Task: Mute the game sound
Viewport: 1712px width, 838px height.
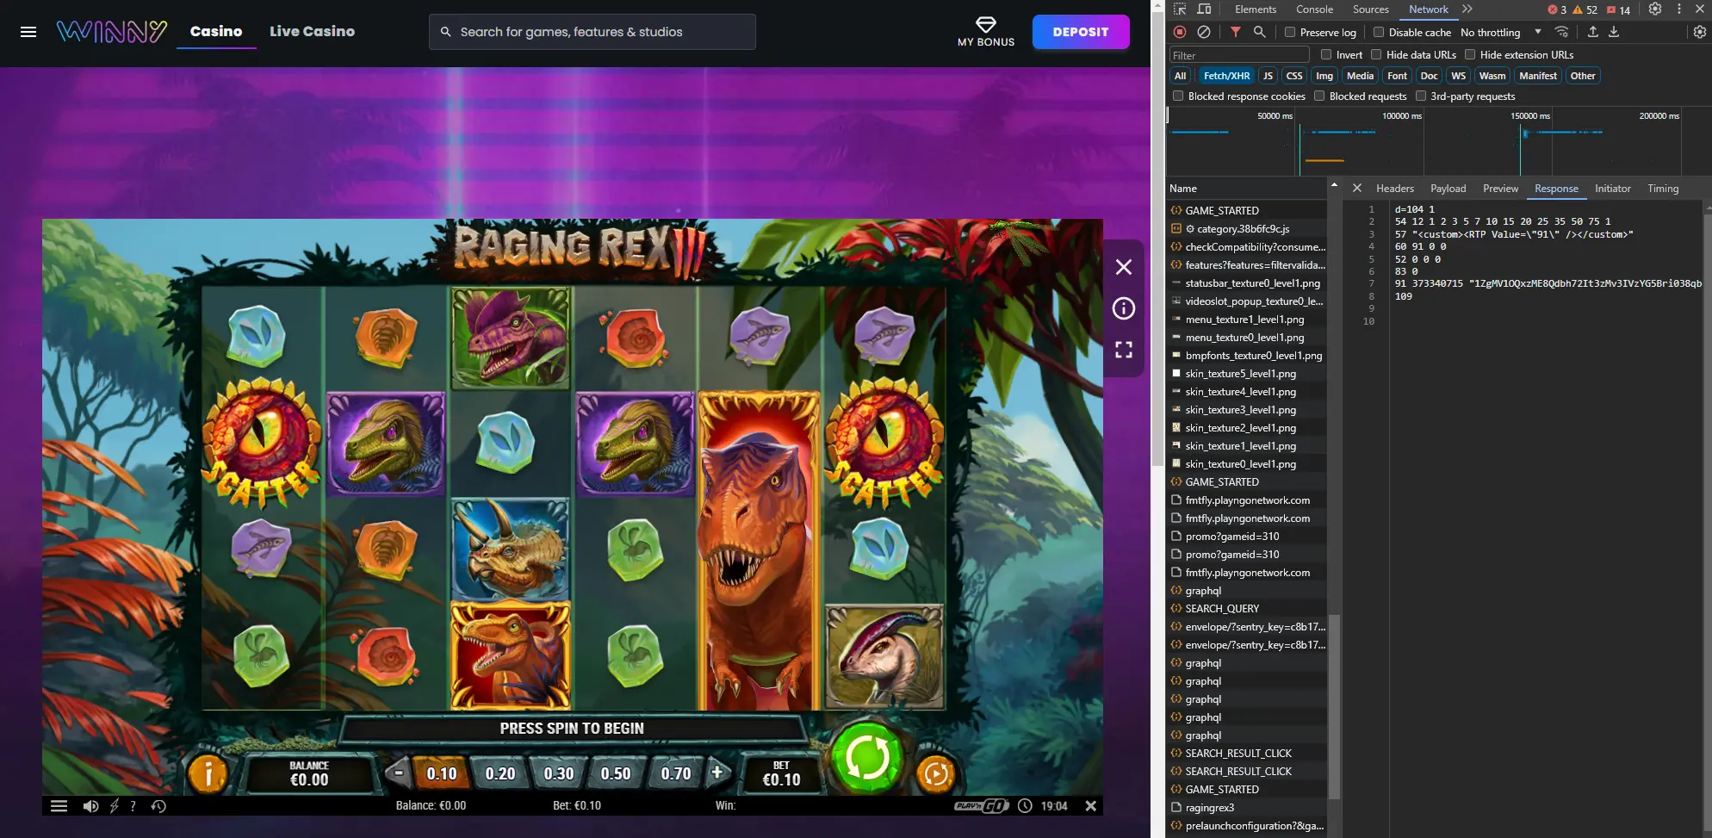Action: point(90,806)
